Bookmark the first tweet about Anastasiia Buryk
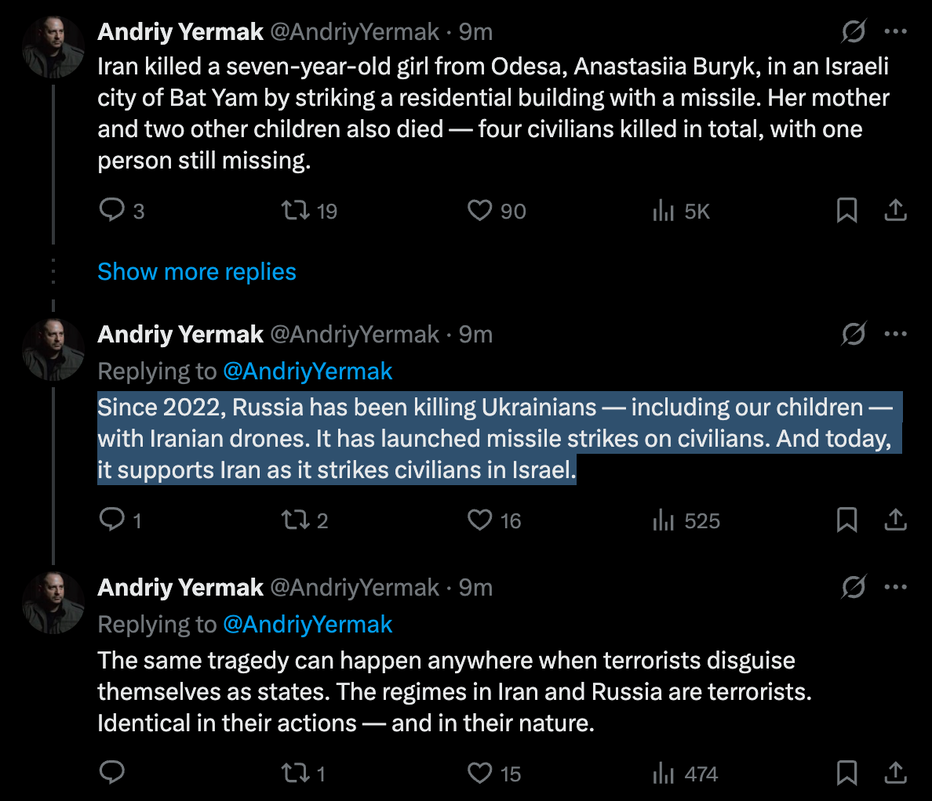This screenshot has width=932, height=801. (x=847, y=210)
